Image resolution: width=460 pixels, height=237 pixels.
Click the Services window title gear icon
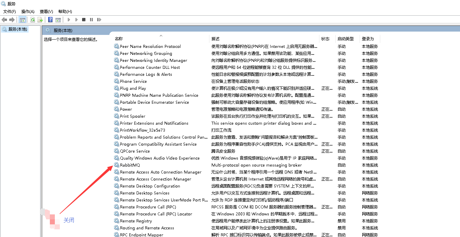click(4, 4)
